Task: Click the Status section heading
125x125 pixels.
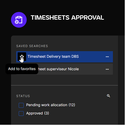Action: (x=23, y=96)
